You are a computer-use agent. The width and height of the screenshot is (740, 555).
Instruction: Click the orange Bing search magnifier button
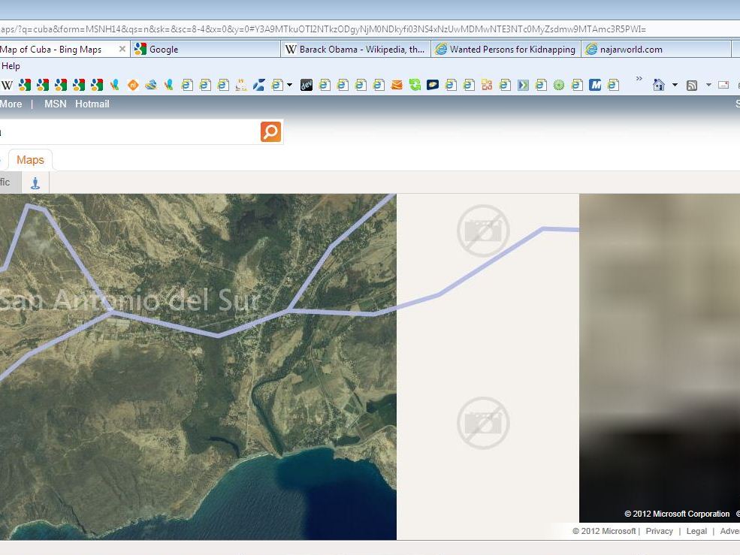[x=271, y=131]
